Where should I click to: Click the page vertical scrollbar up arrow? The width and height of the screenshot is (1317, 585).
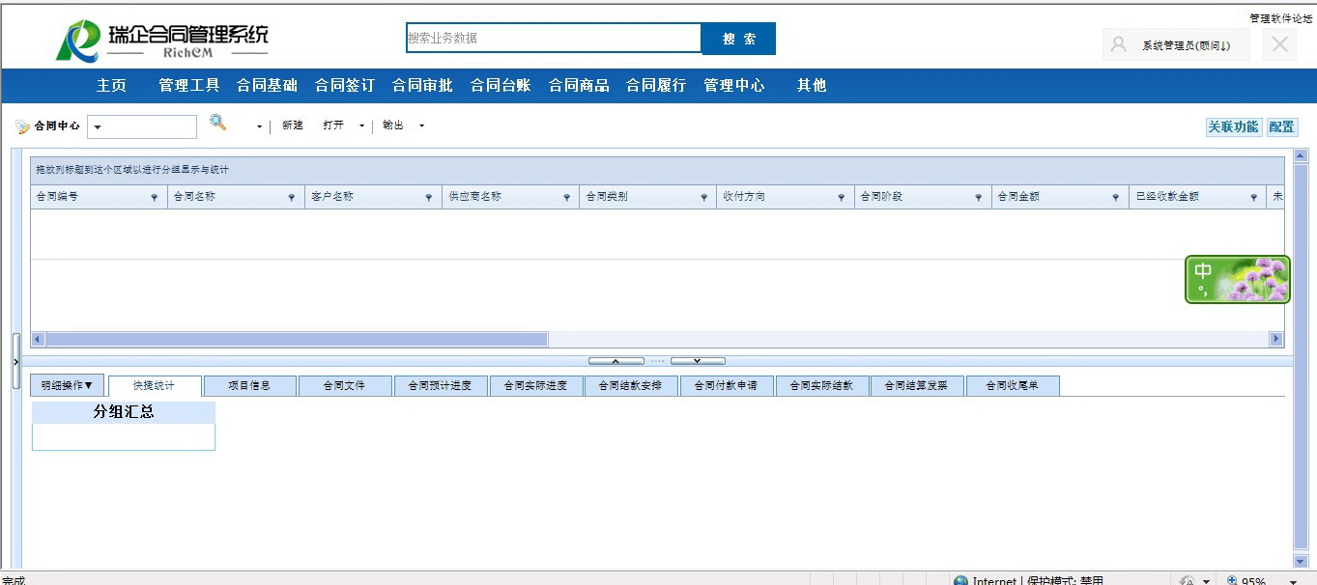pyautogui.click(x=1301, y=155)
